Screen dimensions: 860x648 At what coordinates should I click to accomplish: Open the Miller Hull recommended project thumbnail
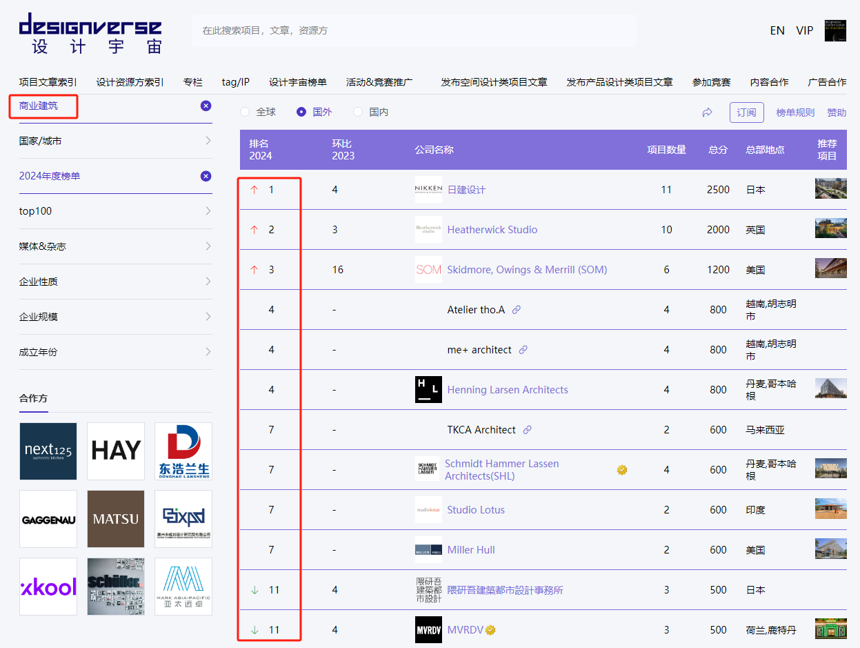tap(831, 549)
